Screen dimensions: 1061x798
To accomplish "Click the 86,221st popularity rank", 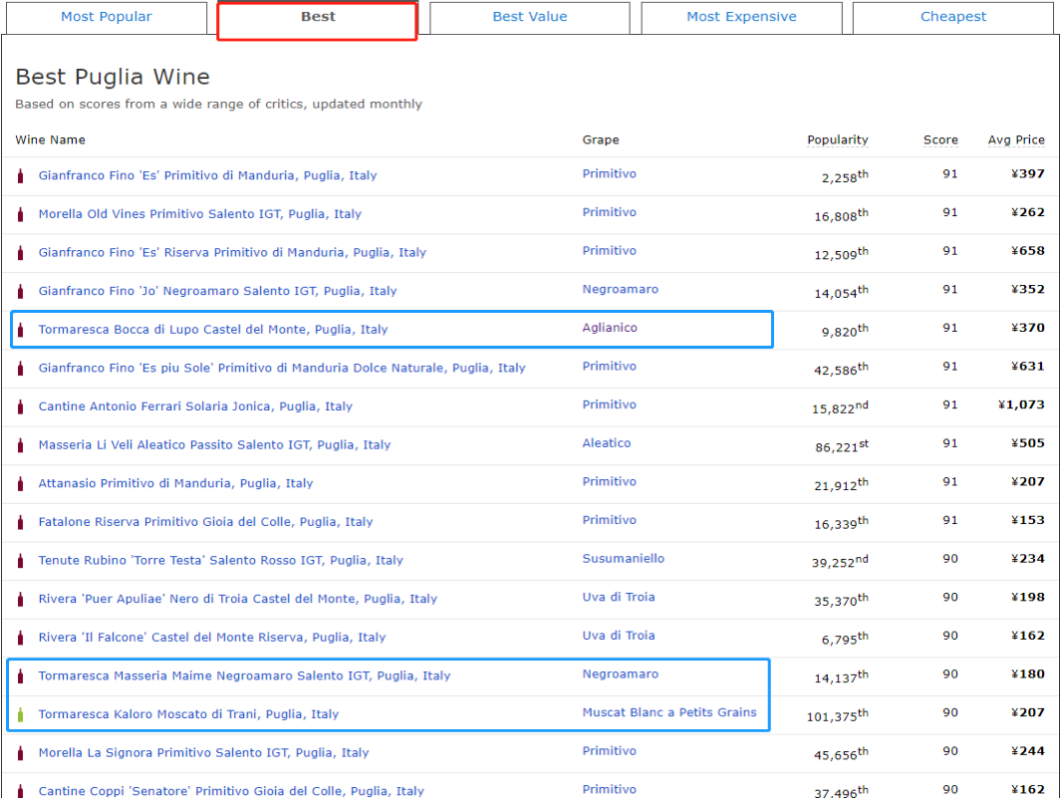I will [842, 445].
